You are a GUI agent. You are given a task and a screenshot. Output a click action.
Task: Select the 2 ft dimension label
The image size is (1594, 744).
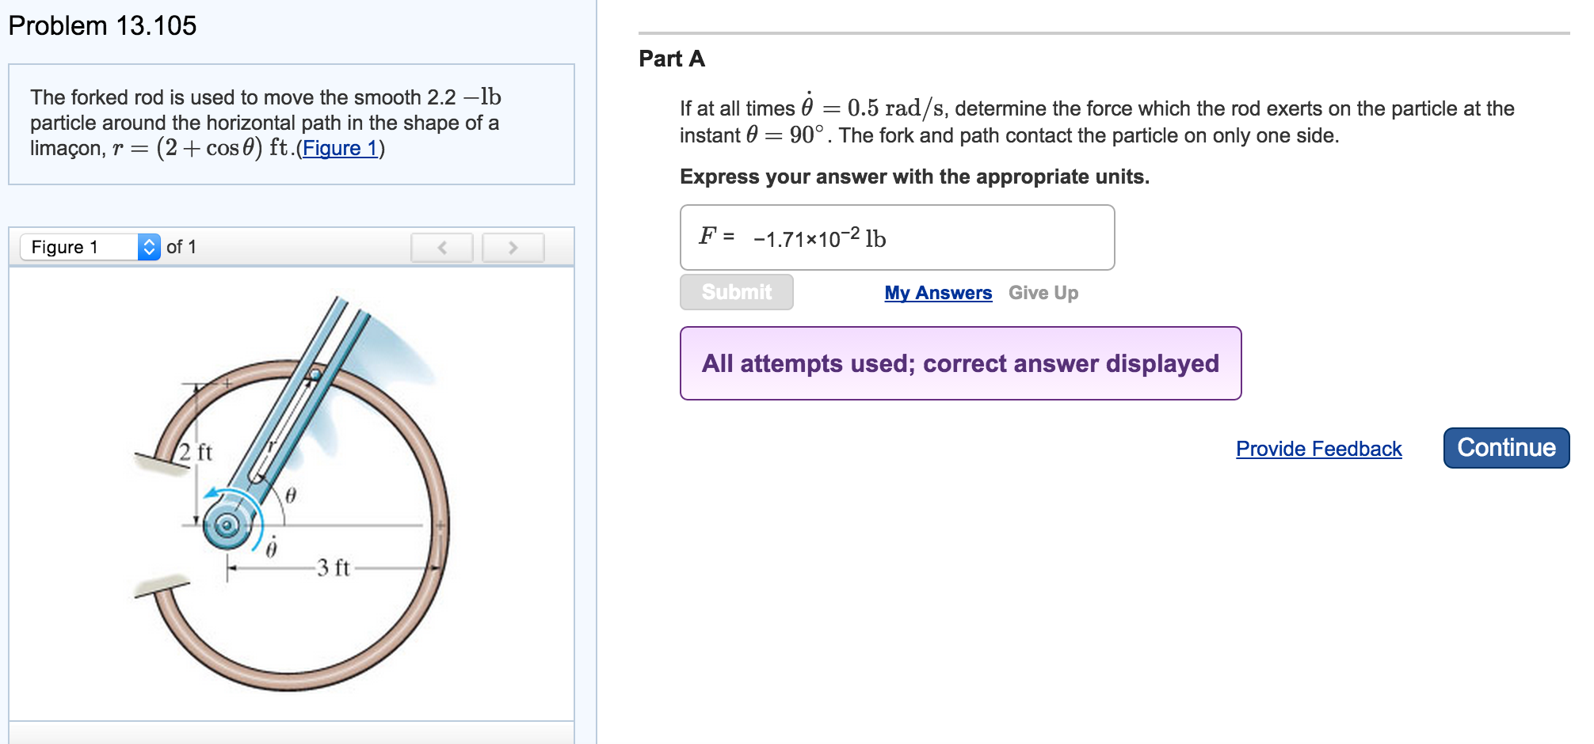196,452
